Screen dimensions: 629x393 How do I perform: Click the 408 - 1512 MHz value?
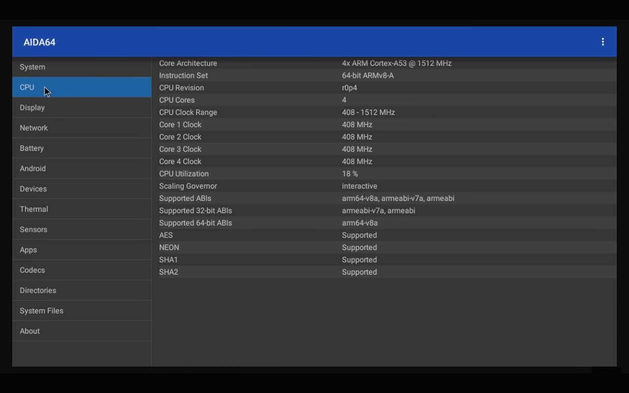coord(368,112)
